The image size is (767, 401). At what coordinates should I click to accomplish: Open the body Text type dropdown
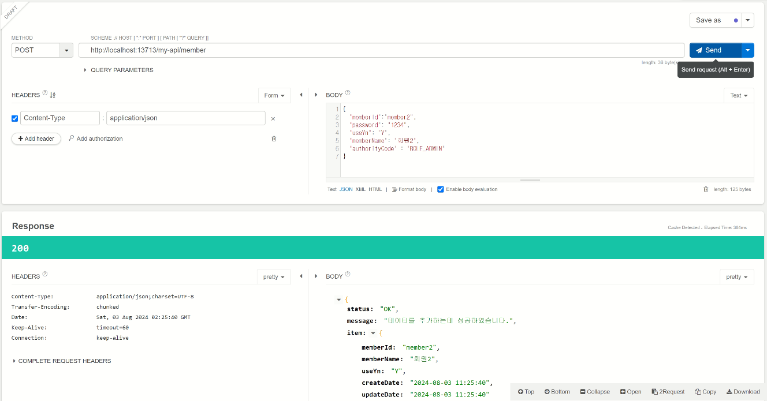(x=739, y=95)
